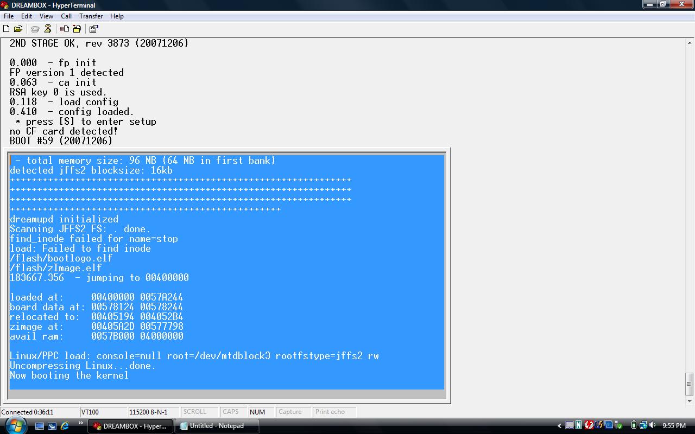Click the 'no CF card detected!' line
This screenshot has width=695, height=434.
64,131
